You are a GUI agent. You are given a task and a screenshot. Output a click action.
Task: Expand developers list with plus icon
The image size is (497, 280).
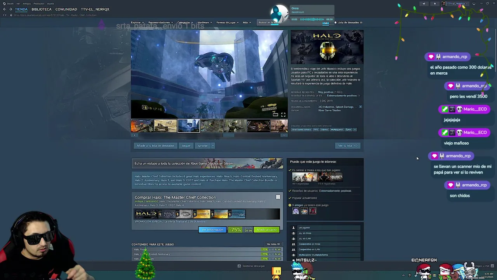click(x=360, y=107)
